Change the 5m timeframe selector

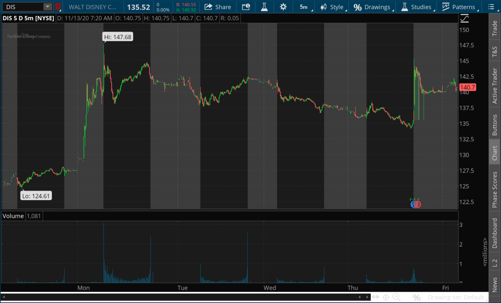point(304,7)
